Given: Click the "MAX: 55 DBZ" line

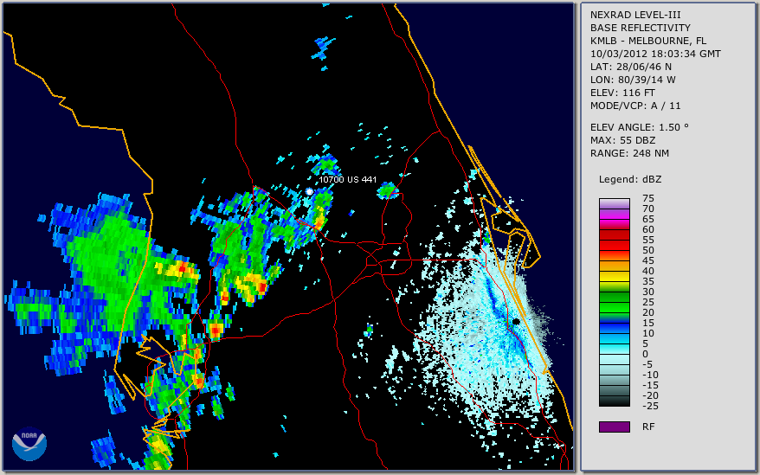Looking at the screenshot, I should 623,140.
